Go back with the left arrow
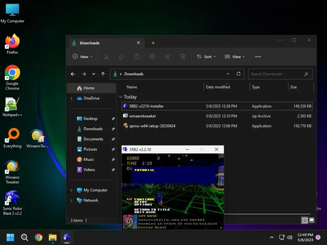 [73, 74]
